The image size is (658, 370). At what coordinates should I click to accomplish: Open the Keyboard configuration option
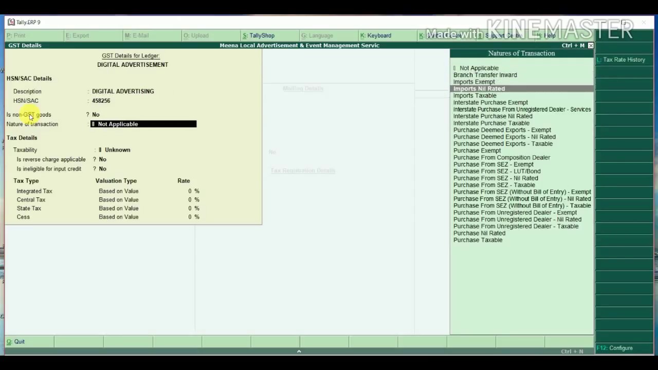(376, 35)
